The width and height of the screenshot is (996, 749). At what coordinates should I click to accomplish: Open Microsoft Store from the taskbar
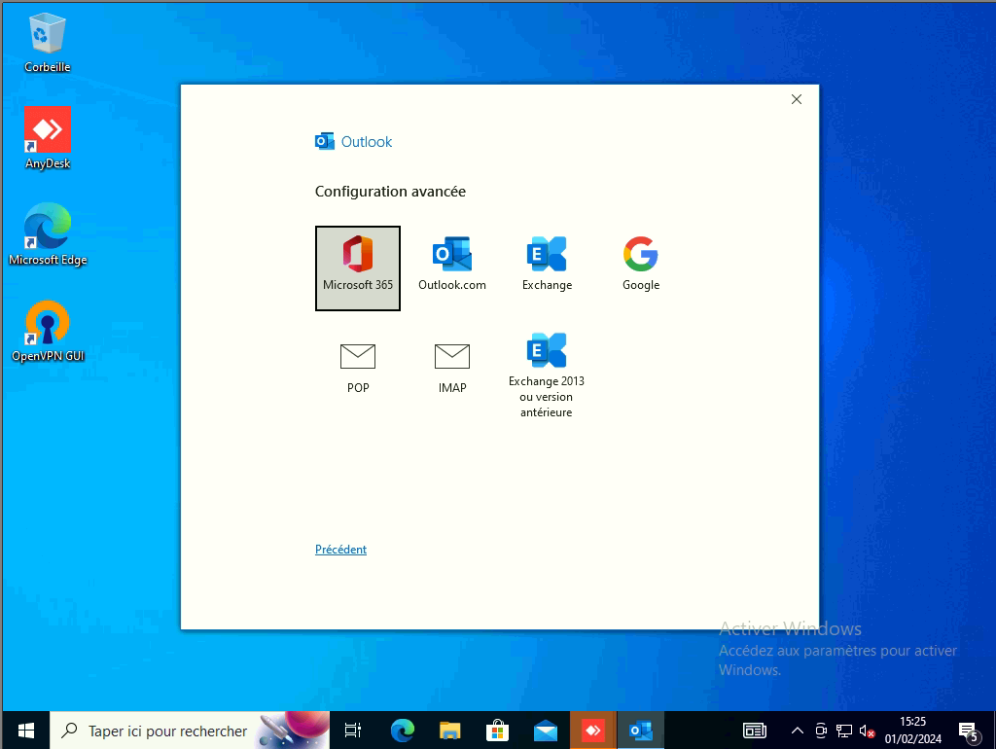[x=497, y=731]
